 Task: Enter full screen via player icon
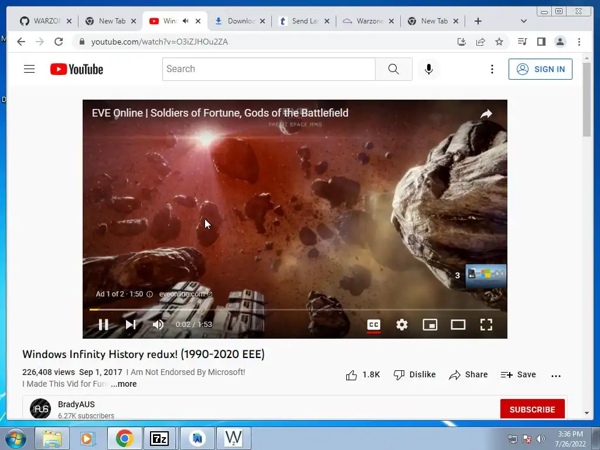click(x=486, y=325)
